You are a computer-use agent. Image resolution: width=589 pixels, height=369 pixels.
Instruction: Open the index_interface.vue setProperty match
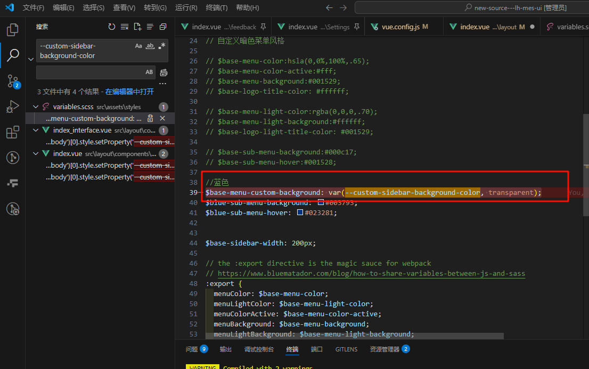pyautogui.click(x=110, y=142)
